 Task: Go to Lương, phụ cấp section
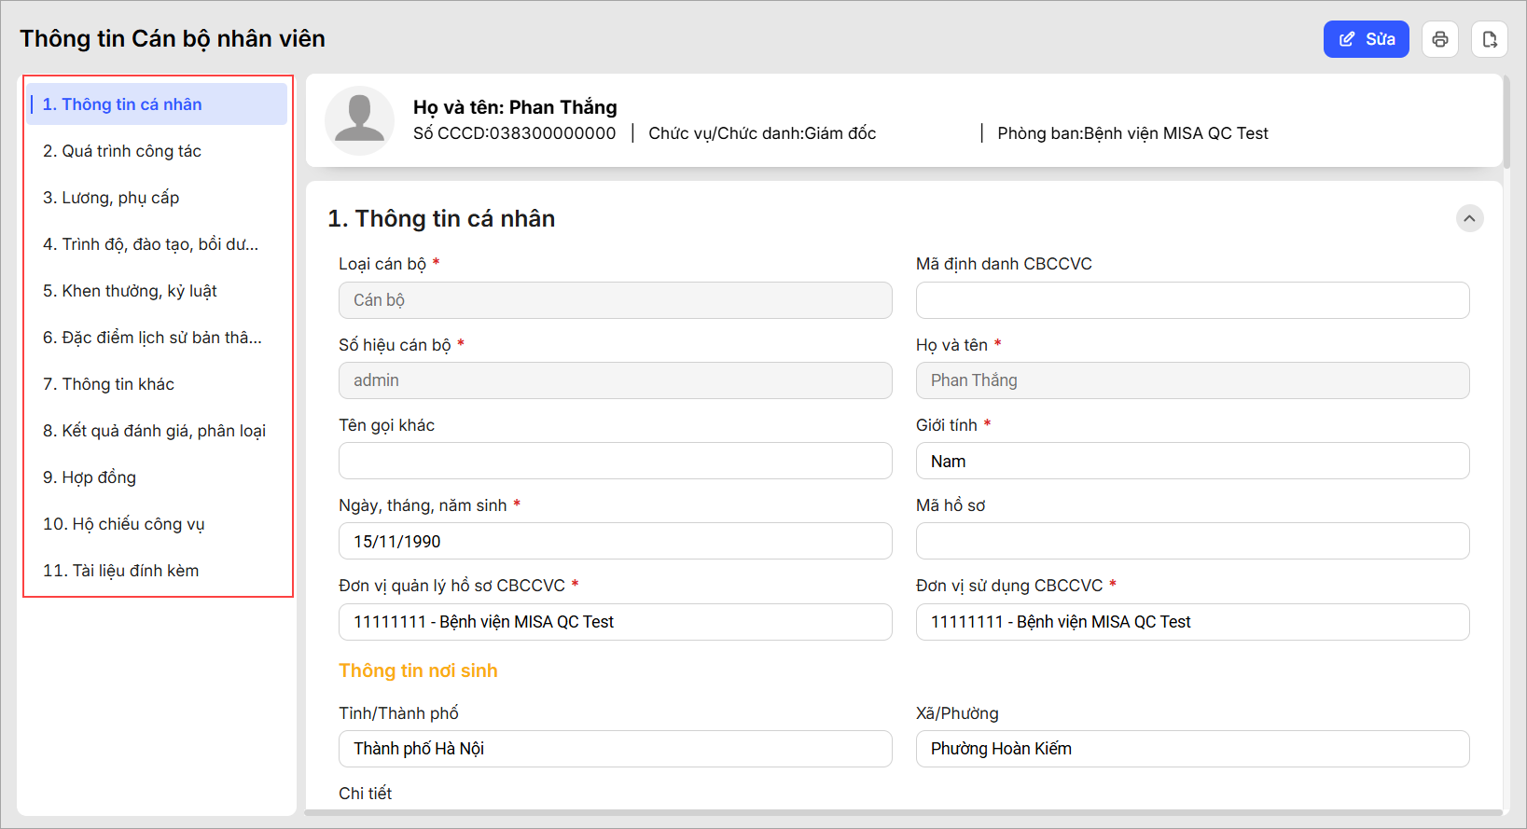coord(111,198)
